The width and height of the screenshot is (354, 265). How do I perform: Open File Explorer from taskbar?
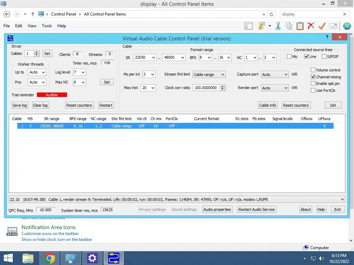(28, 258)
